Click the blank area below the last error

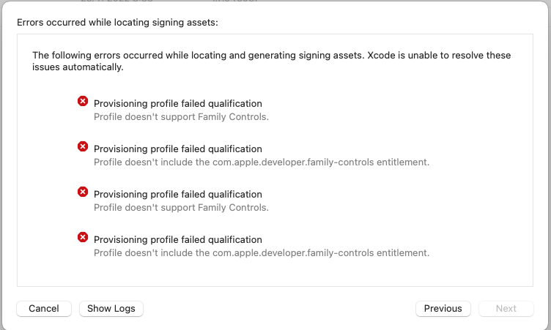point(275,274)
